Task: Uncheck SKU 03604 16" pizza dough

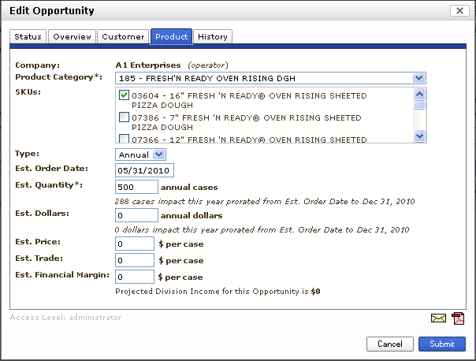Action: 124,95
